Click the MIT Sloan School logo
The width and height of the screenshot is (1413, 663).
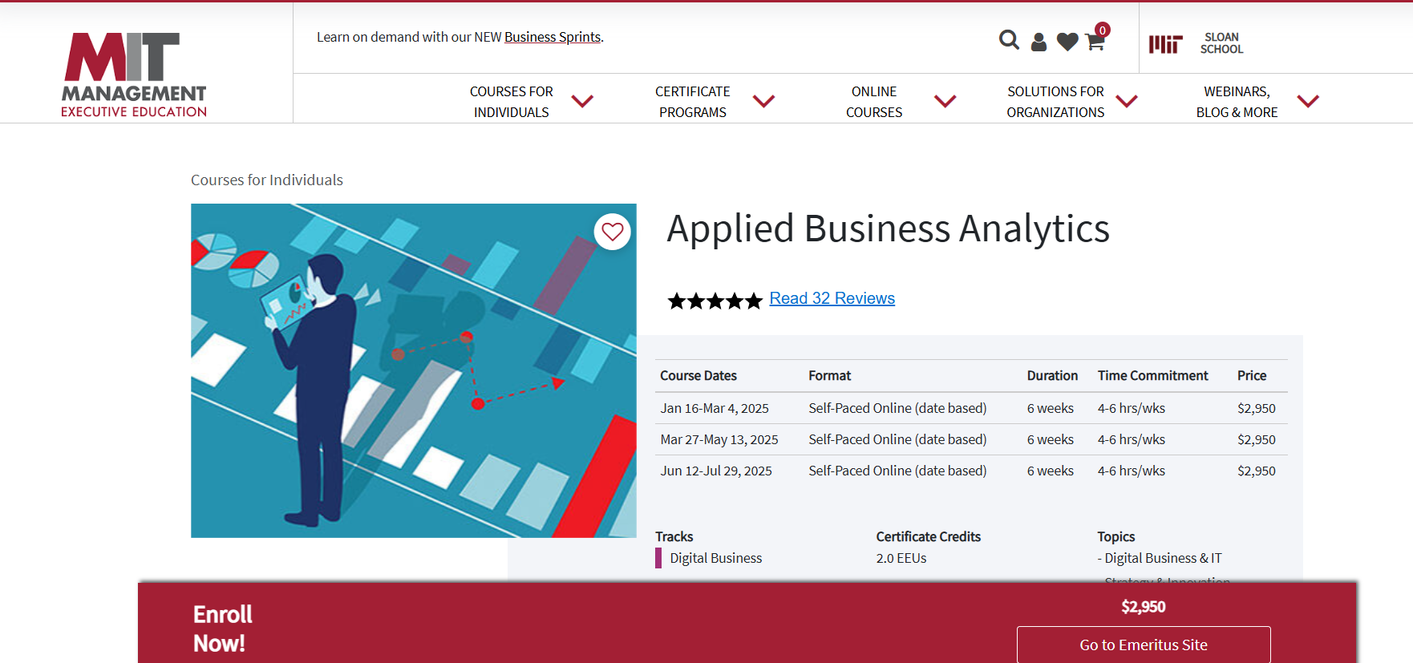pos(1196,43)
